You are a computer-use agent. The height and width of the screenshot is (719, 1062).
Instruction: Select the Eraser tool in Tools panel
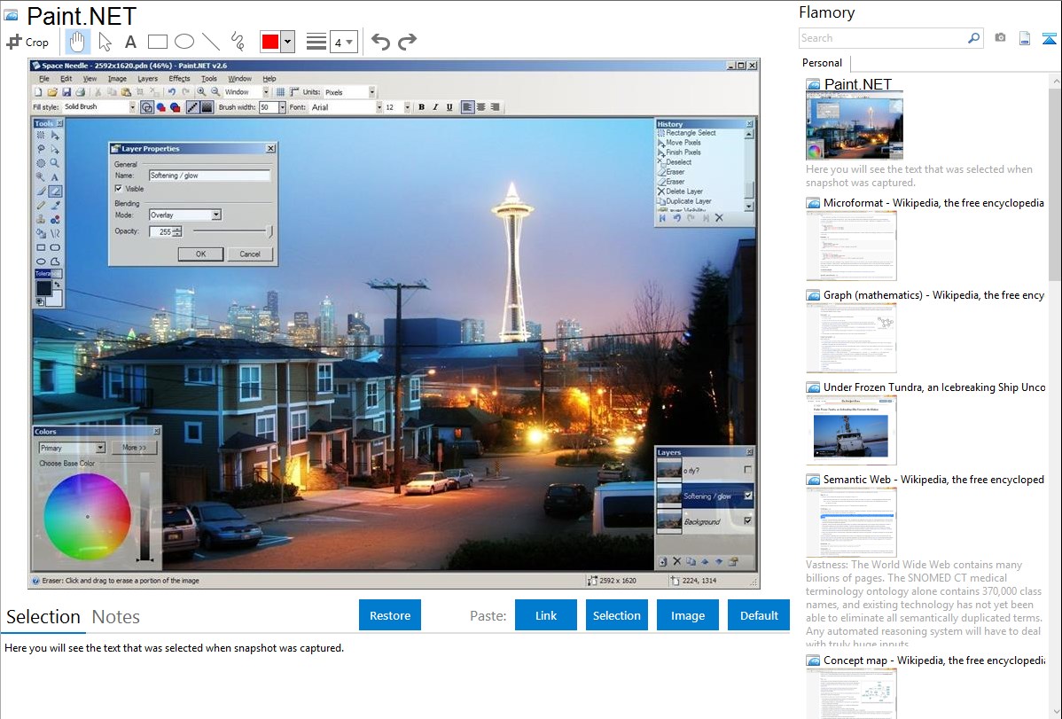pos(54,191)
